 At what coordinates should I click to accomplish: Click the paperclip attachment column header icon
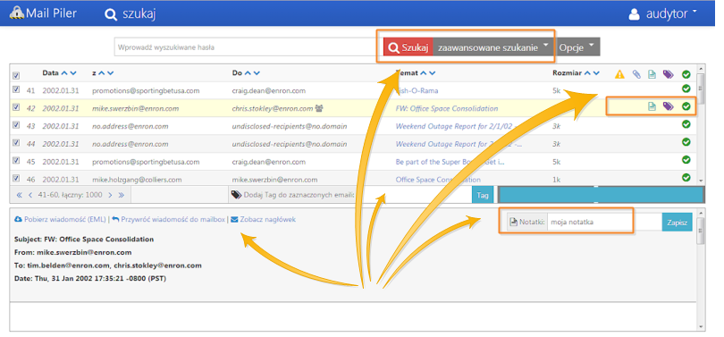tap(636, 74)
